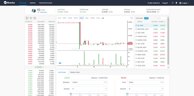The height and width of the screenshot is (96, 194).
Task: Star the WIZZ / EOS market
Action: (x=136, y=66)
